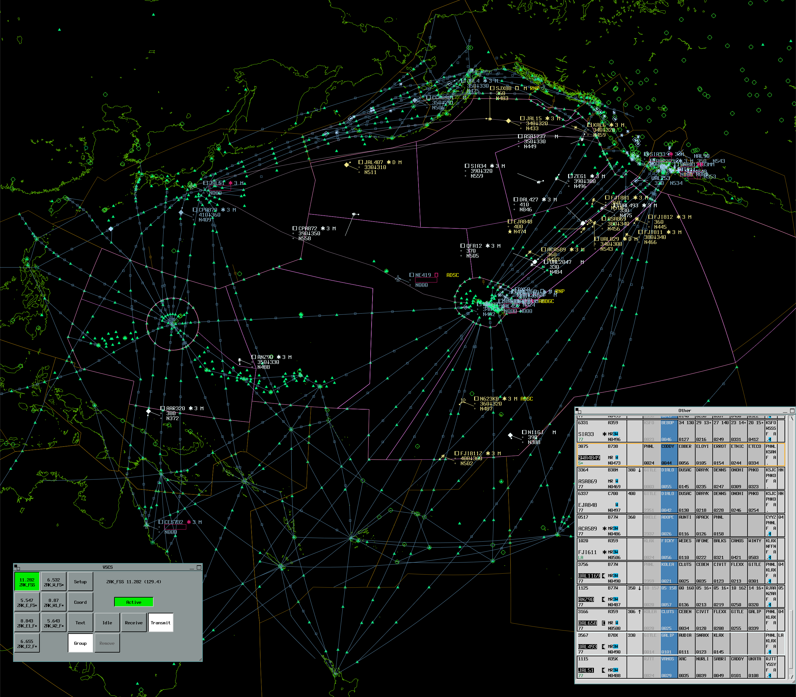Click the diamond target symbol for AAR320

pos(148,411)
